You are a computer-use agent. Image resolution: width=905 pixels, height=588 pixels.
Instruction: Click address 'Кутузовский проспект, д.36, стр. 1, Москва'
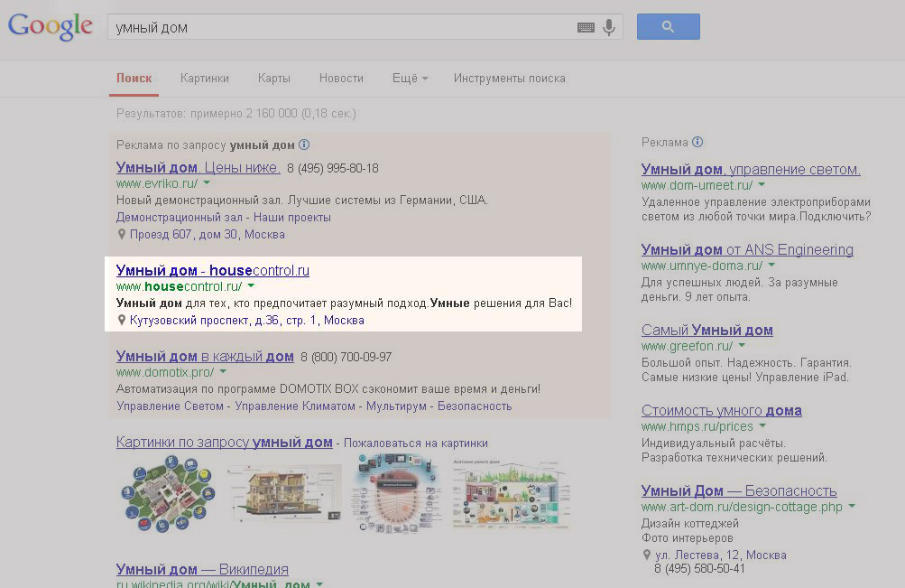247,320
